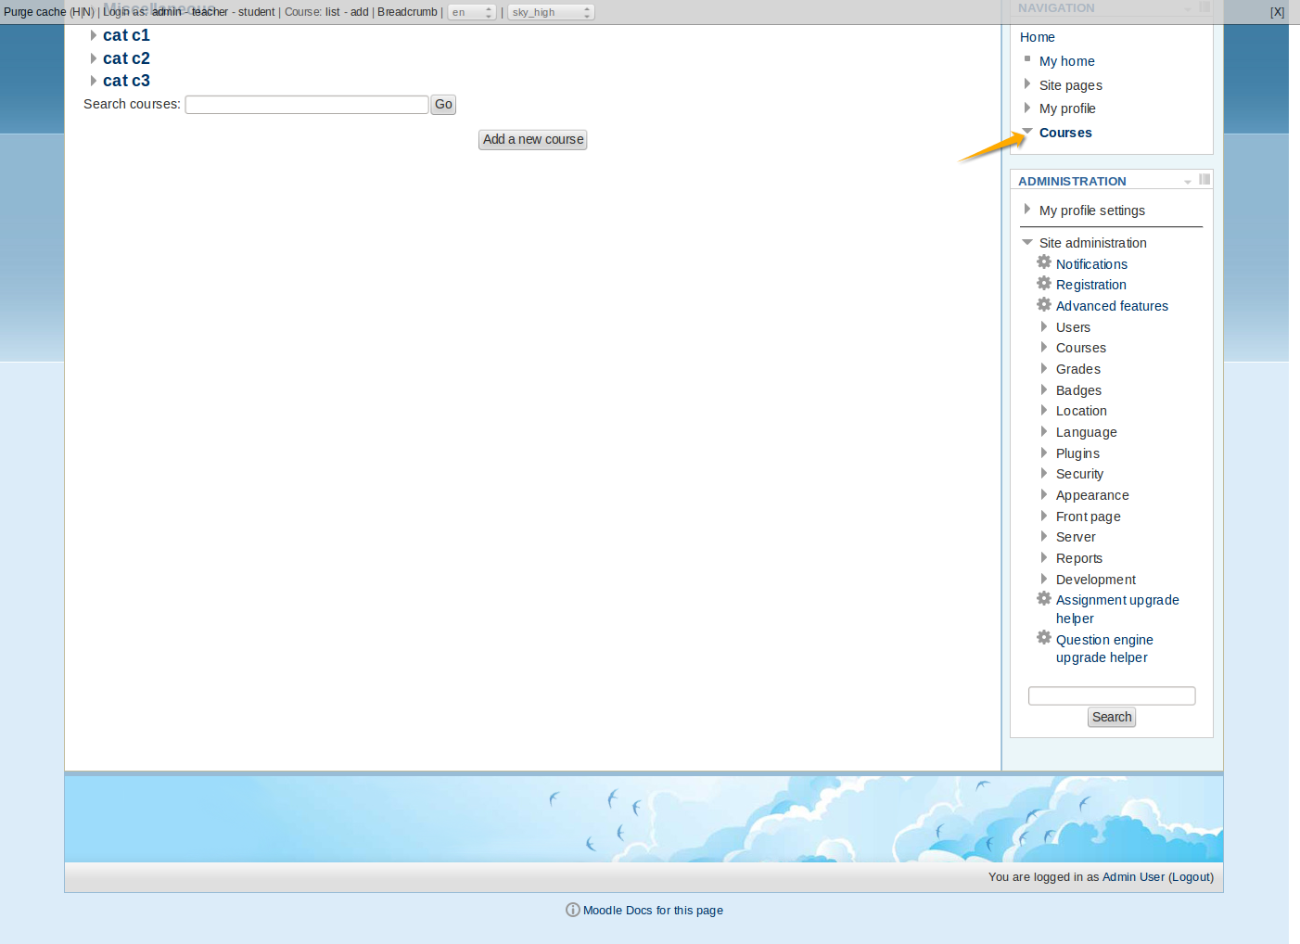Open the Notifications admin link
This screenshot has width=1300, height=944.
tap(1091, 264)
